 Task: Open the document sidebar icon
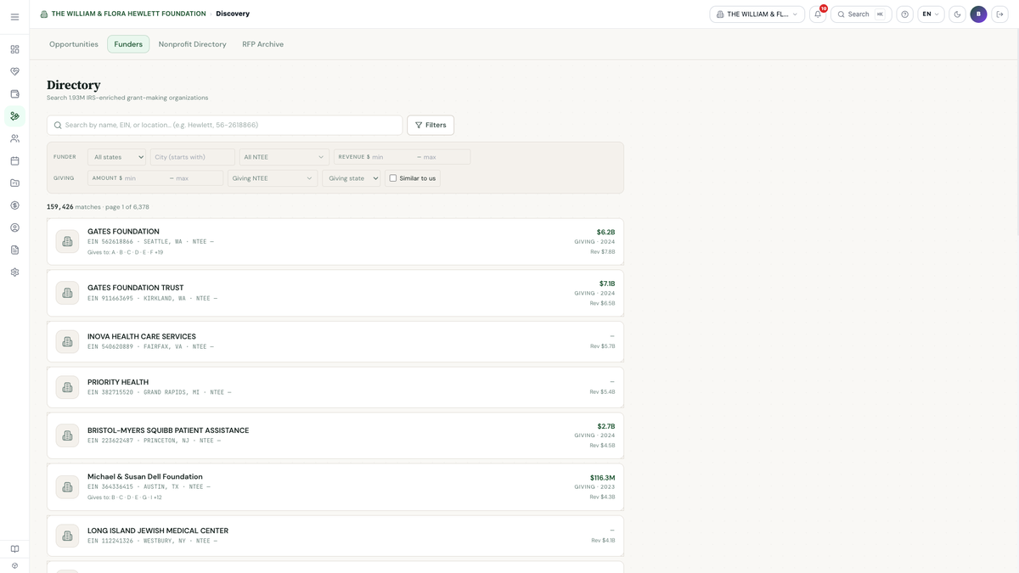point(14,250)
